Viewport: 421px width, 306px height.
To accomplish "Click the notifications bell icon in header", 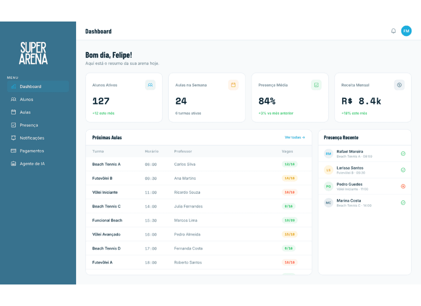I will (x=393, y=31).
